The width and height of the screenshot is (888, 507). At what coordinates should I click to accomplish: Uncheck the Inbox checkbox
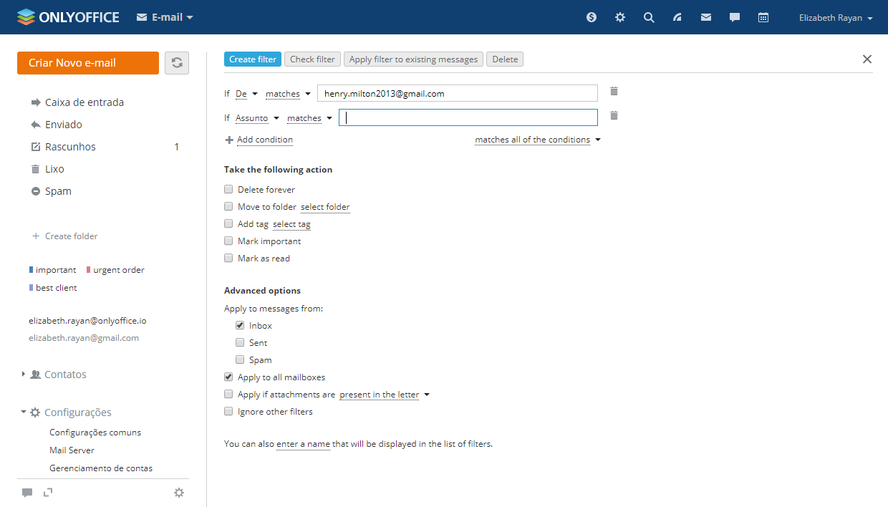240,326
